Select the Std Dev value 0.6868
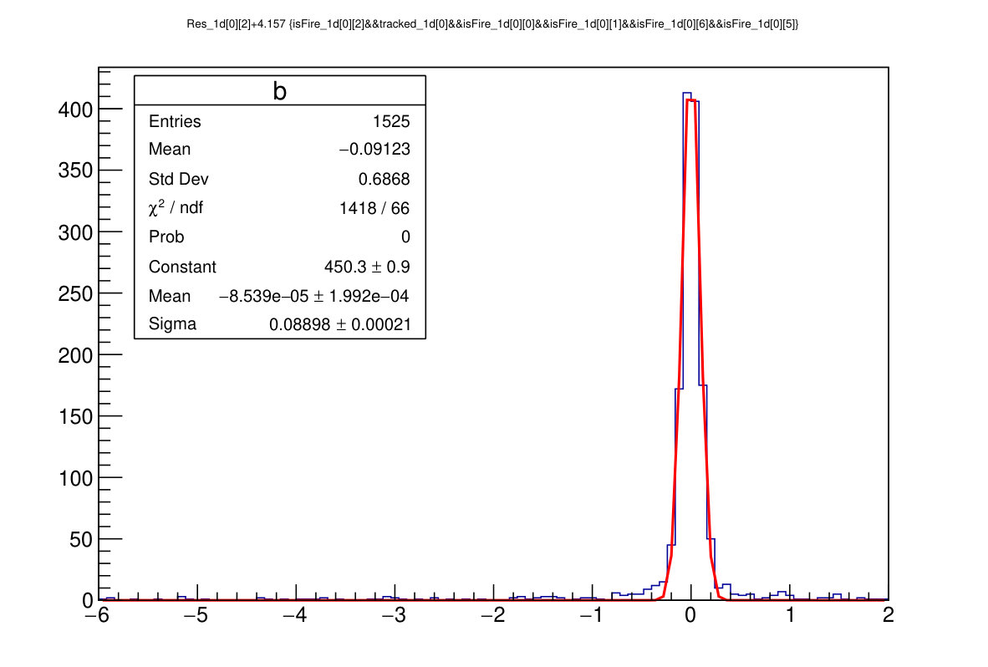The width and height of the screenshot is (988, 667). coord(384,179)
